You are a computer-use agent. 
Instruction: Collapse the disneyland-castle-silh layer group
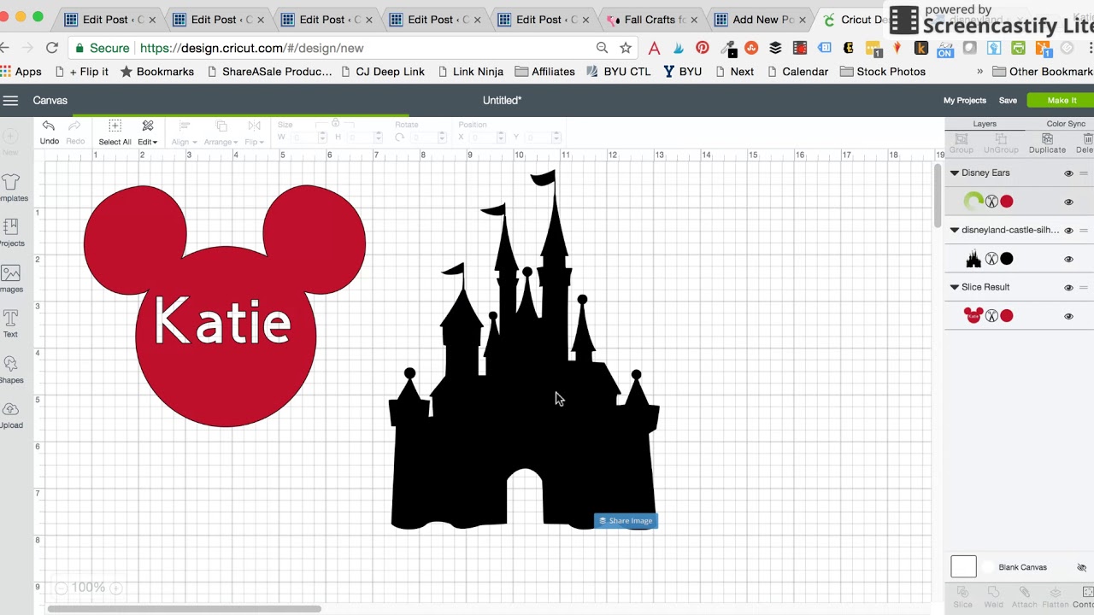955,230
